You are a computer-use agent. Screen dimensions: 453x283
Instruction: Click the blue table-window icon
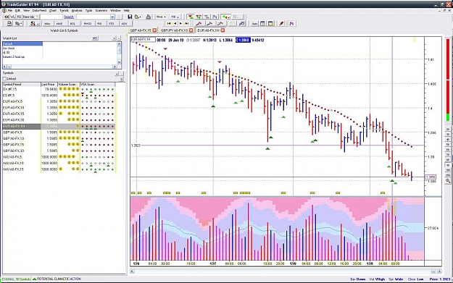[x=262, y=24]
